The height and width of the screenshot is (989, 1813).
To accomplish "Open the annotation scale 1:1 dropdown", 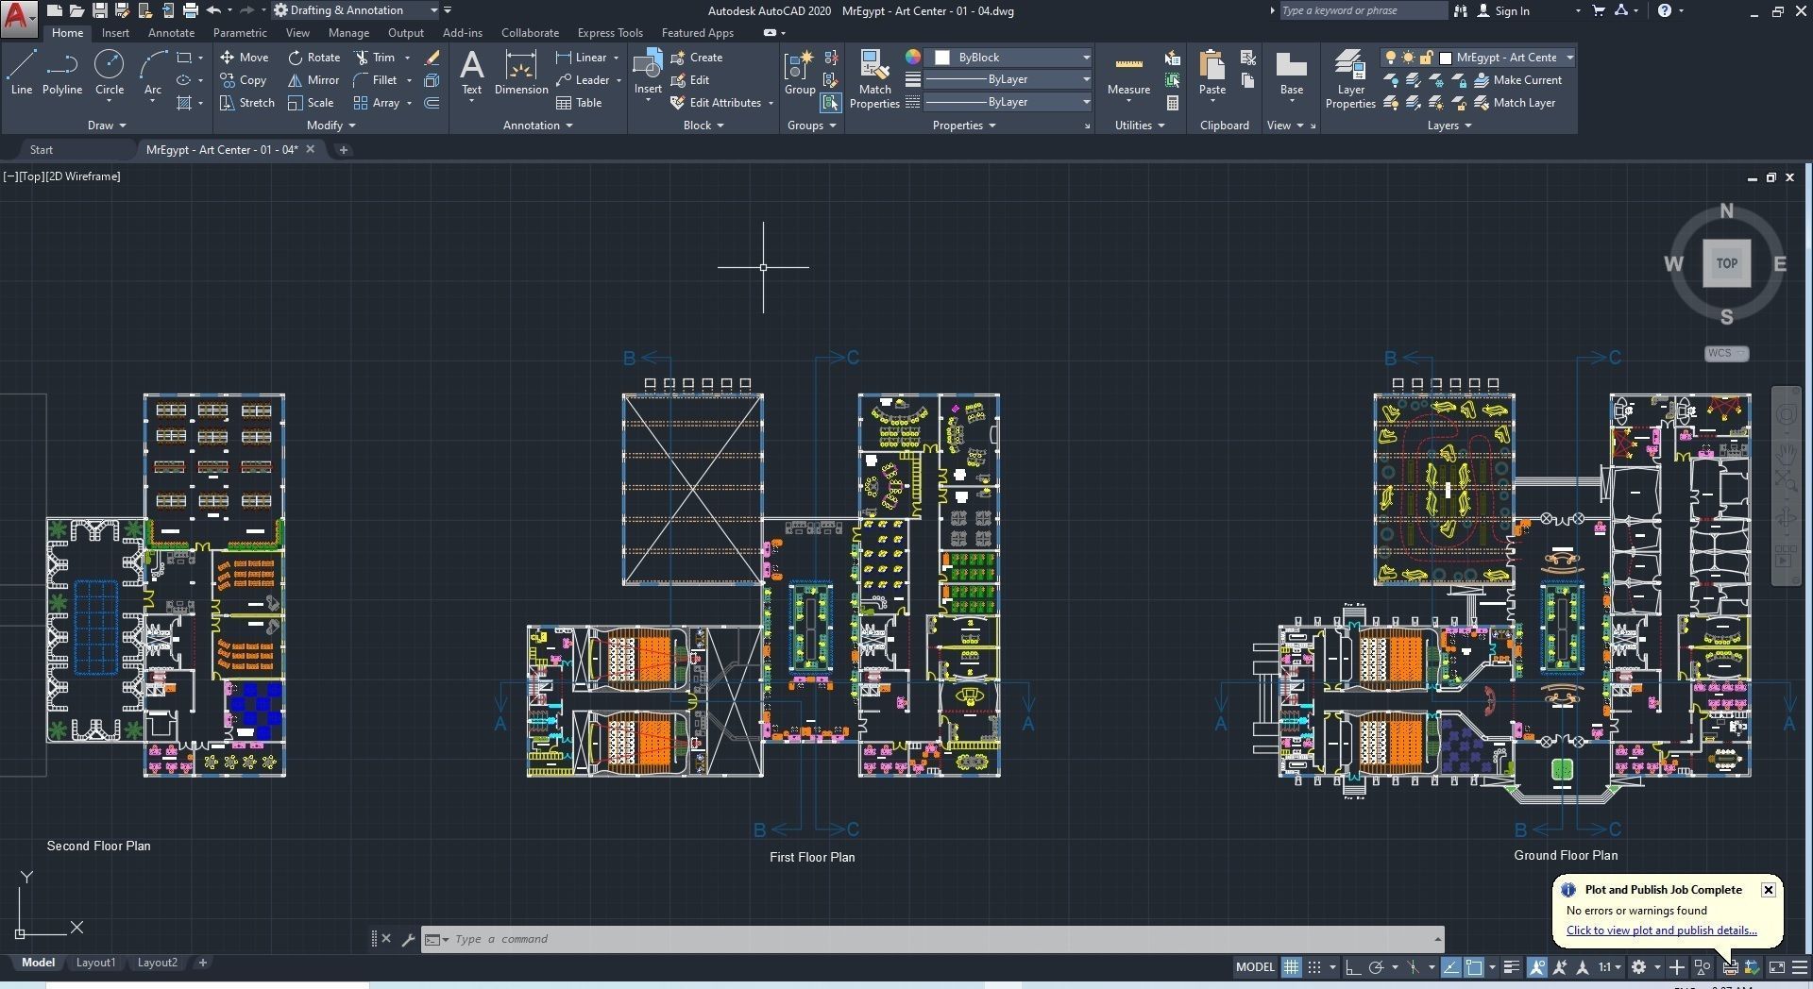I will click(x=1610, y=967).
